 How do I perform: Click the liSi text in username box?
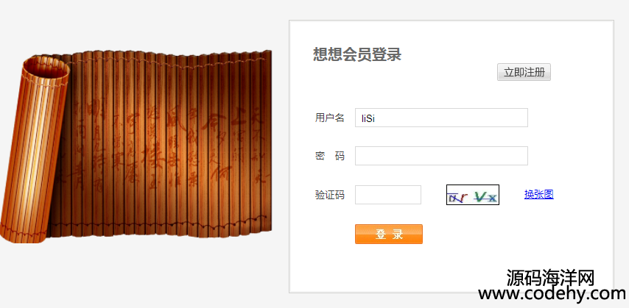click(x=368, y=118)
